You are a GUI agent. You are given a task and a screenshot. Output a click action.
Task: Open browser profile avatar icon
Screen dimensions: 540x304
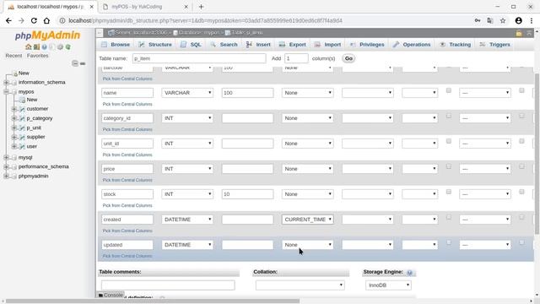(x=518, y=20)
